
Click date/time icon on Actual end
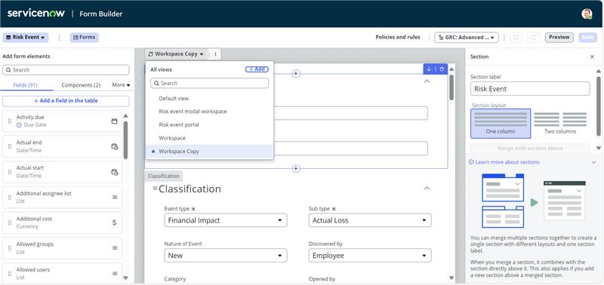pyautogui.click(x=115, y=146)
